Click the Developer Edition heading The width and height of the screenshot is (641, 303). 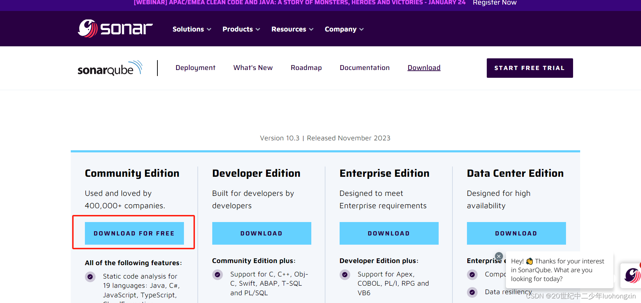(256, 173)
